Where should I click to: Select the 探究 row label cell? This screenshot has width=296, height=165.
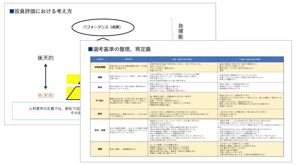pyautogui.click(x=100, y=114)
